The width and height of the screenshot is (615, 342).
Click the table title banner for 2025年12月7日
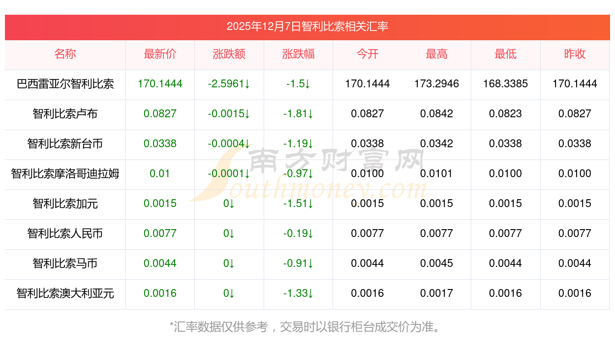tap(307, 26)
